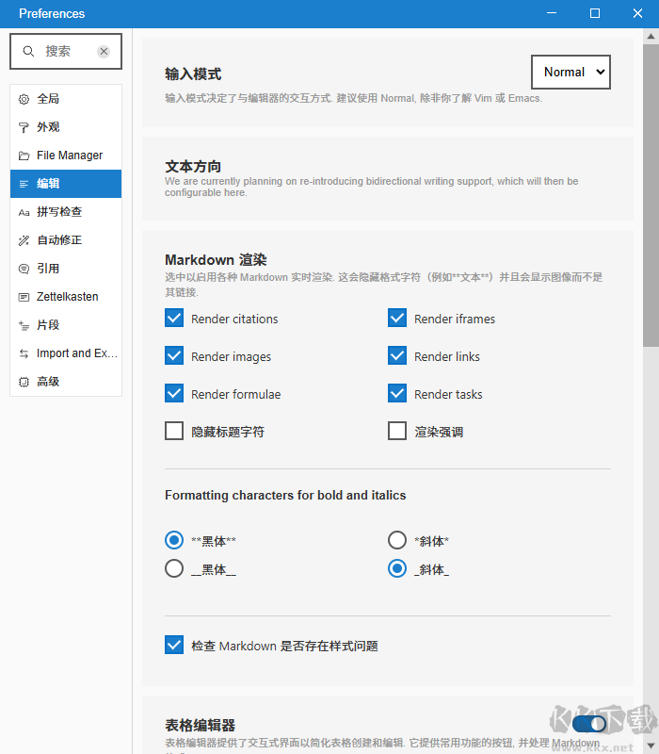Toggle the 表格编辑器 switch
659x754 pixels.
point(589,724)
